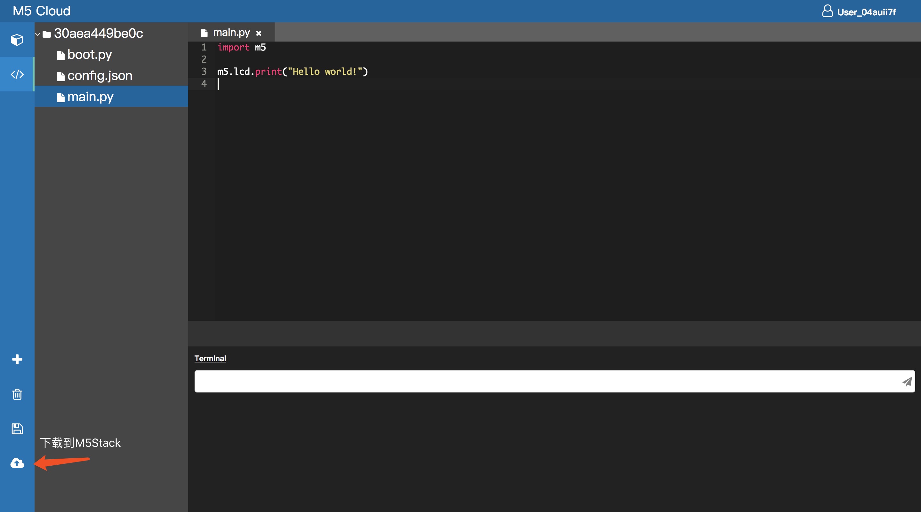Click the floppy disk save icon
The image size is (921, 512).
(17, 429)
